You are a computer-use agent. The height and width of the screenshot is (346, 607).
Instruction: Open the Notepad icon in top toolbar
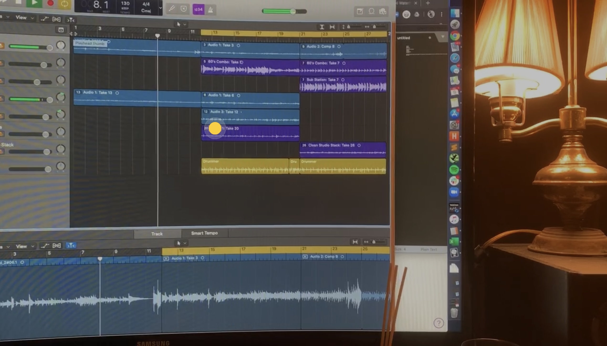(360, 11)
